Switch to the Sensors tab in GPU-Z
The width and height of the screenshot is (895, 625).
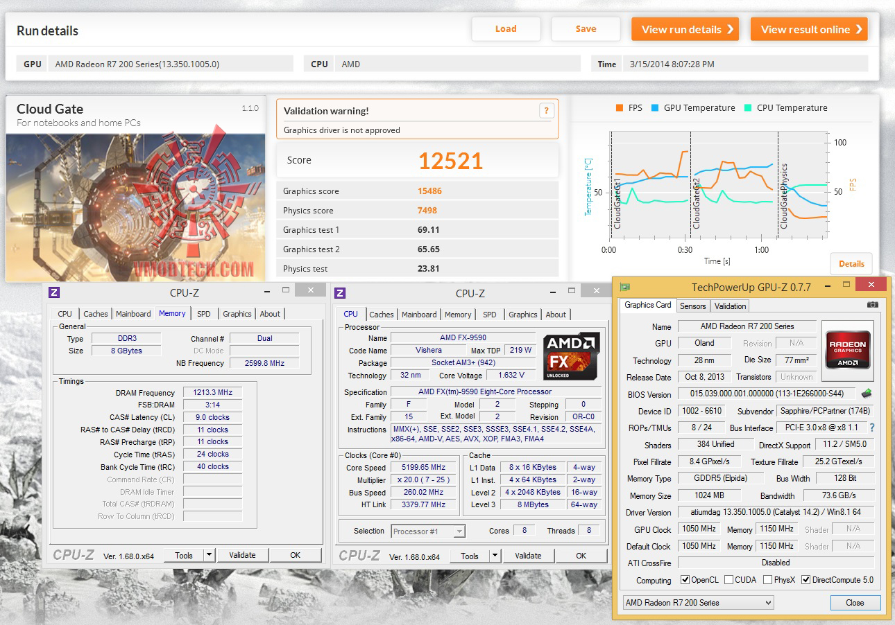[692, 306]
